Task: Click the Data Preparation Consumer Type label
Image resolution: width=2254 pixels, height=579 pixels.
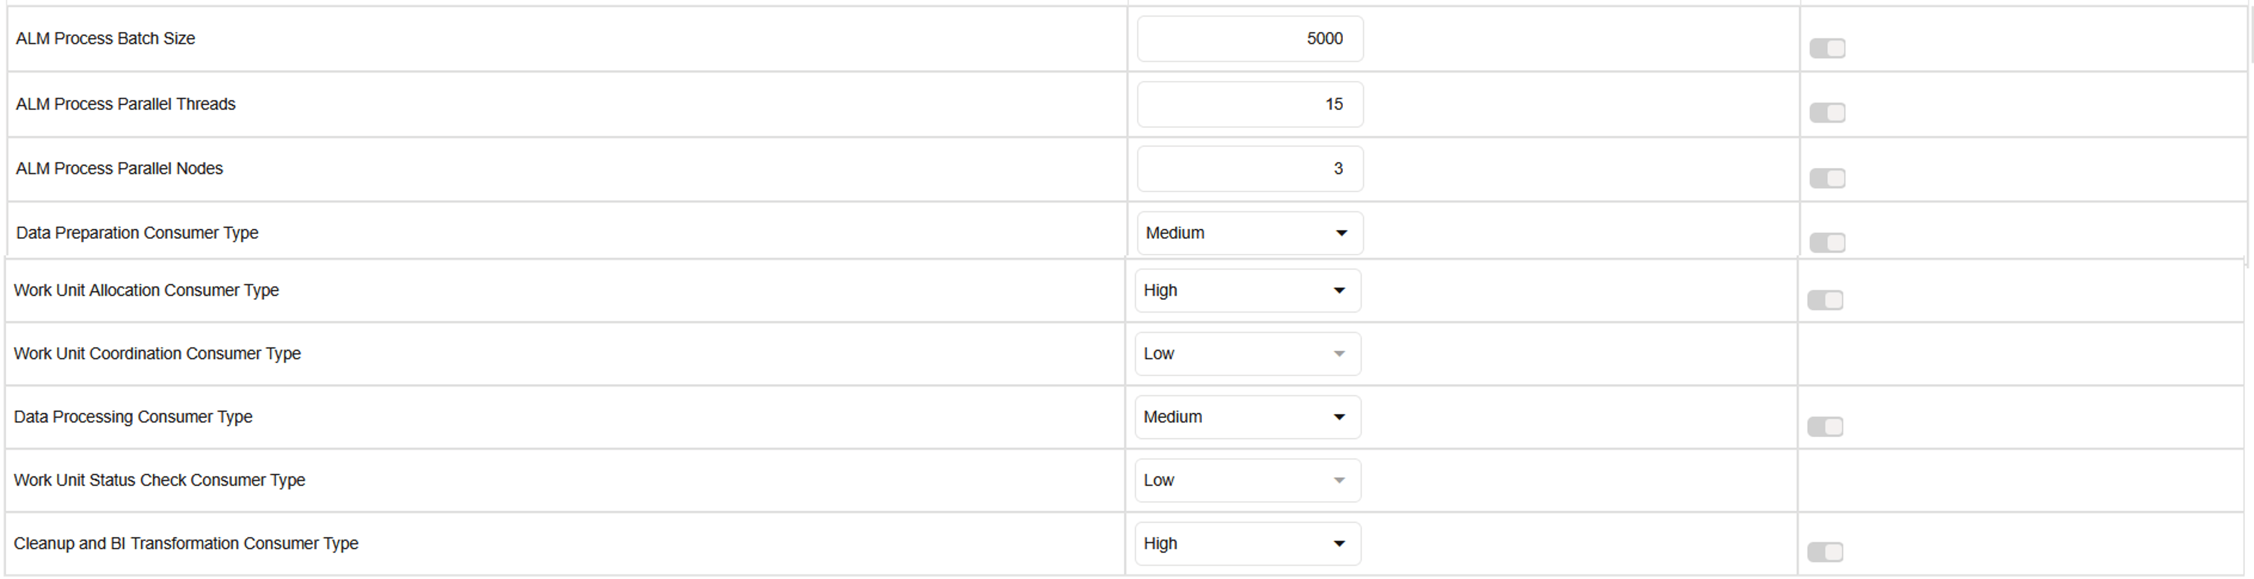Action: [138, 233]
